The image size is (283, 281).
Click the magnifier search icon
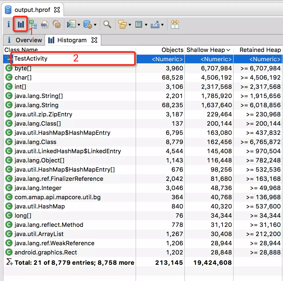(x=107, y=24)
